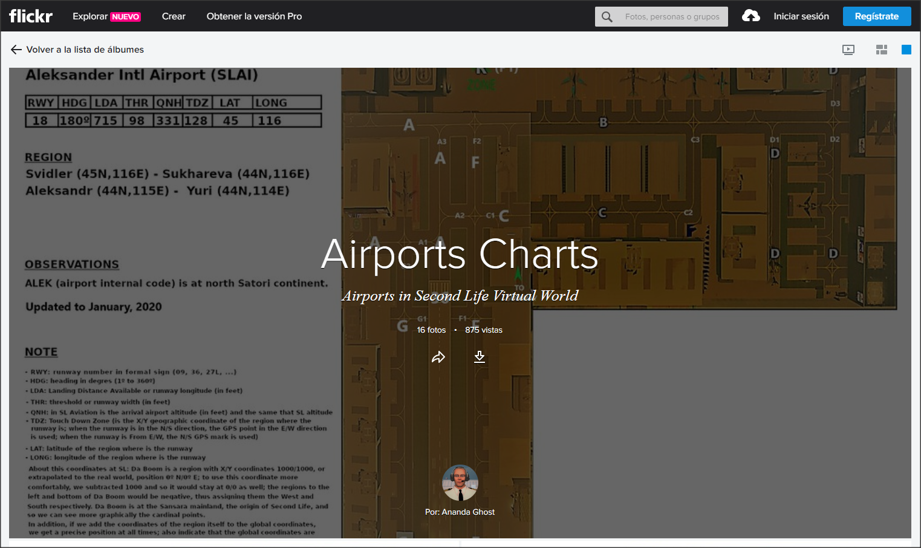Open the Explorar menu
Viewport: 921px width, 548px height.
89,16
